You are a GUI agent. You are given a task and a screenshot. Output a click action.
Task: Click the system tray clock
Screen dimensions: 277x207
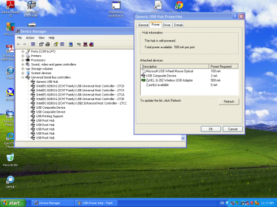click(x=267, y=203)
